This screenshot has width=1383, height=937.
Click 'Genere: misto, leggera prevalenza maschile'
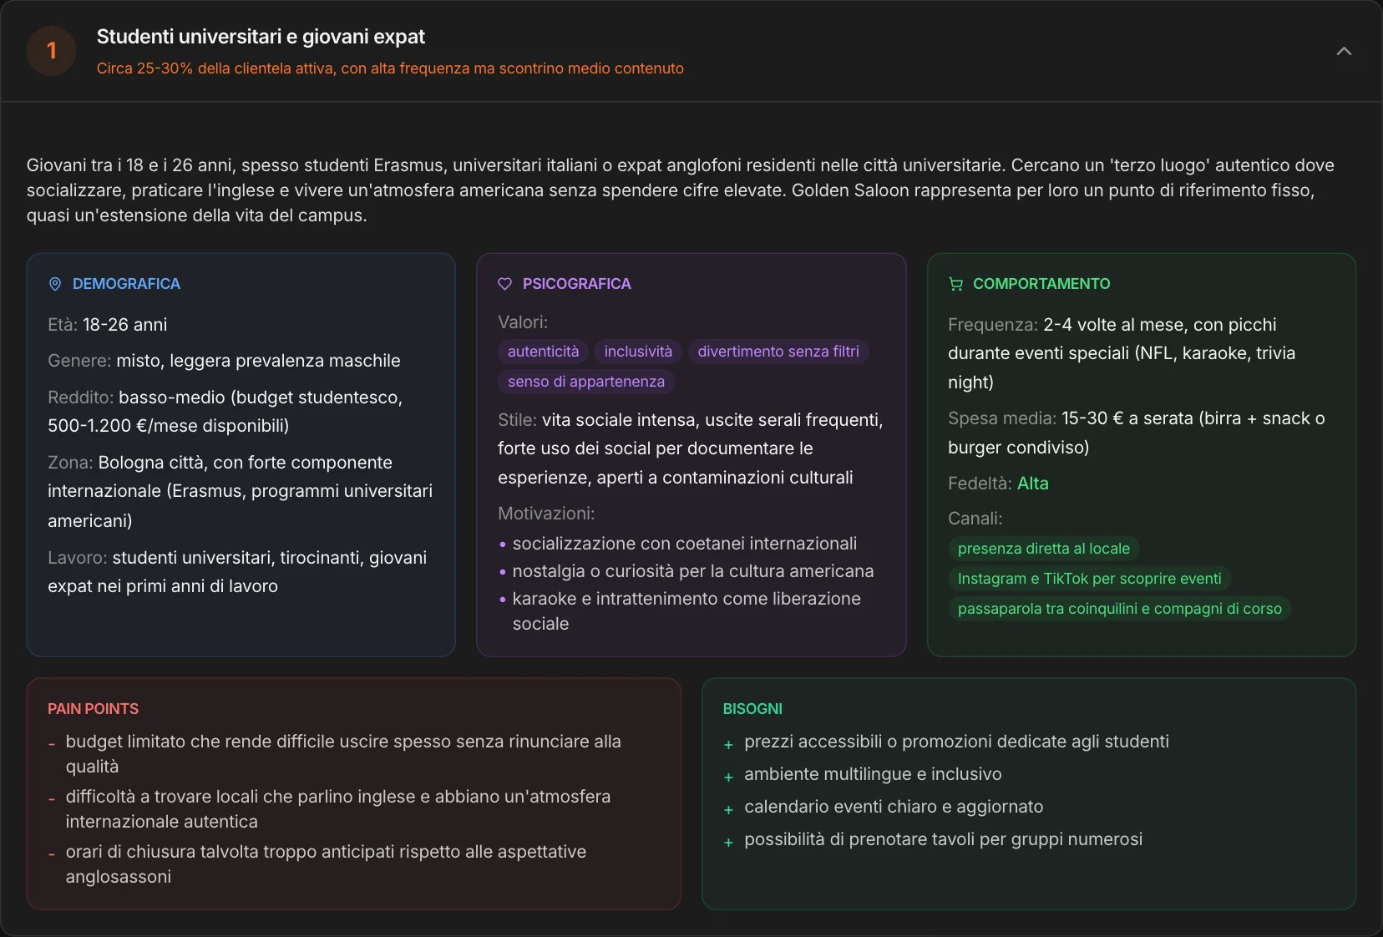coord(224,361)
